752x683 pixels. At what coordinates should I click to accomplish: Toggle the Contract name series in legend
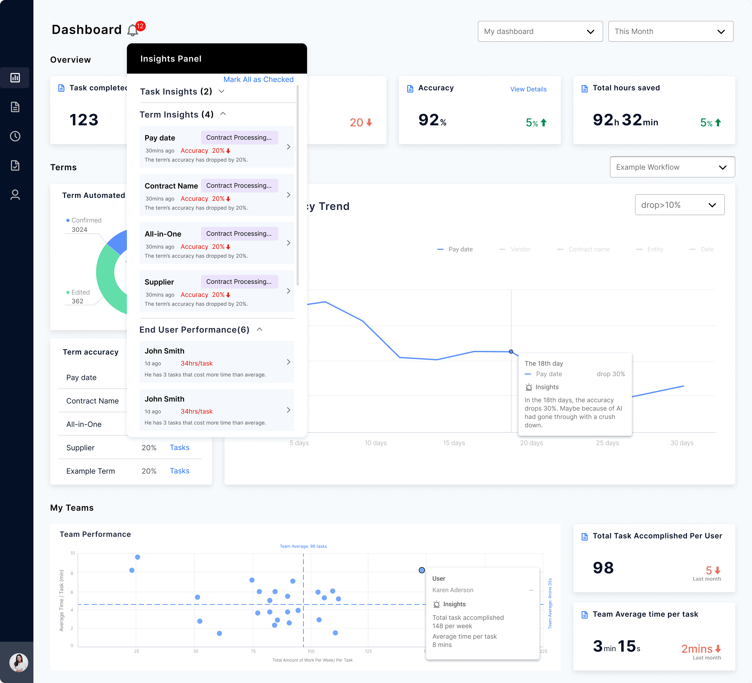coord(583,249)
